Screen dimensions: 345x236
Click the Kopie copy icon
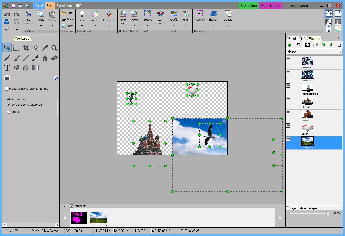click(x=41, y=14)
